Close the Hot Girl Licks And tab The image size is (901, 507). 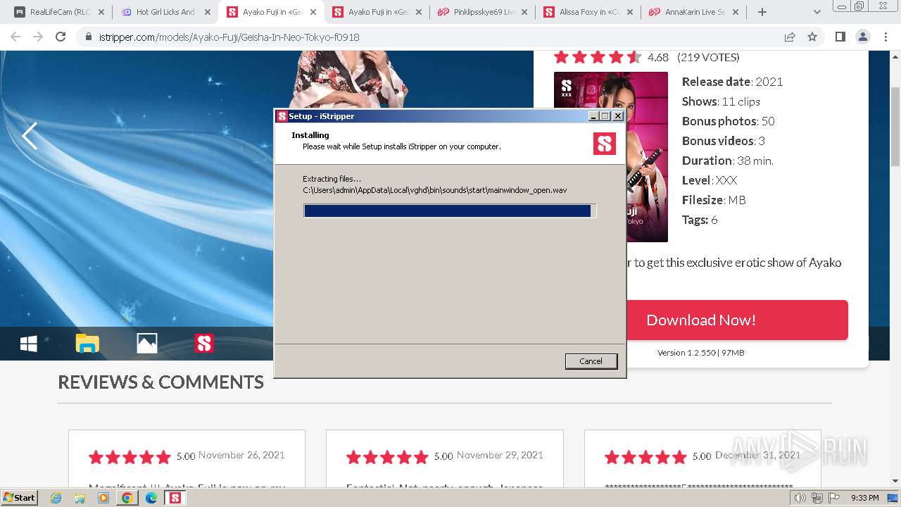(x=207, y=12)
